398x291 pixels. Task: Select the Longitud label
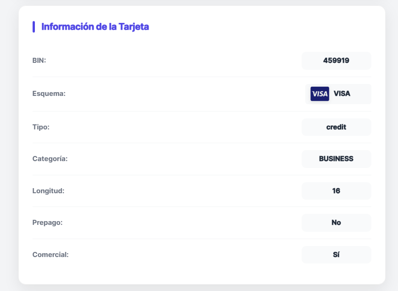tap(48, 190)
